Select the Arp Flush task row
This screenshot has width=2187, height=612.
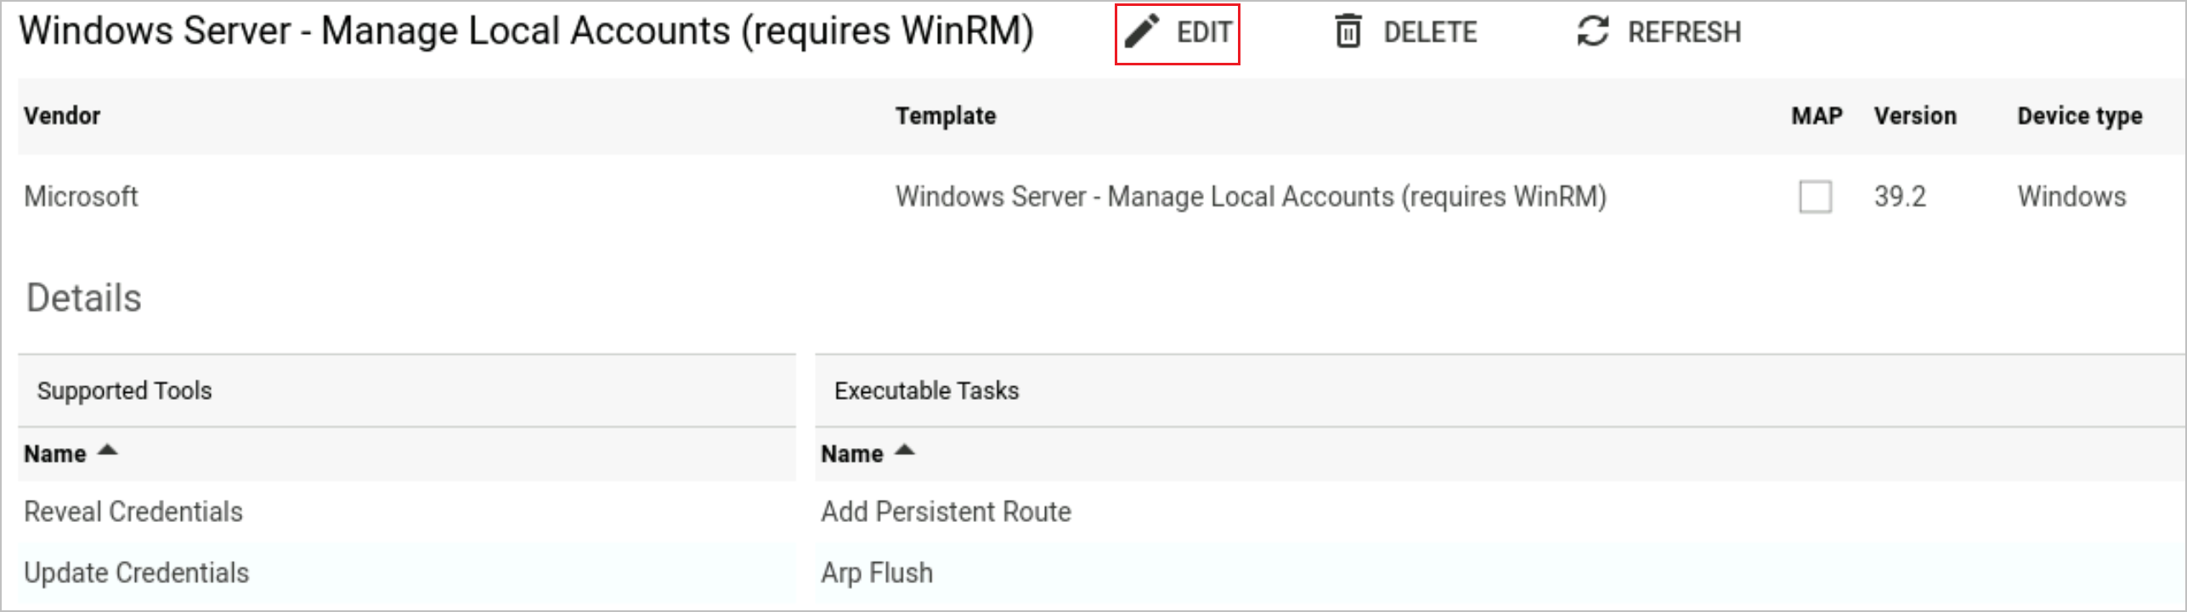click(x=1500, y=573)
